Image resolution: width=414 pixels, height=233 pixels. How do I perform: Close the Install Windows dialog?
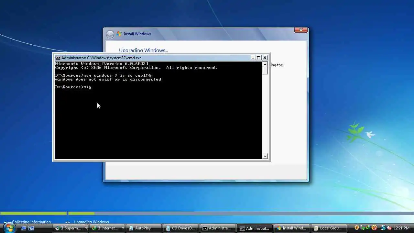tap(301, 30)
